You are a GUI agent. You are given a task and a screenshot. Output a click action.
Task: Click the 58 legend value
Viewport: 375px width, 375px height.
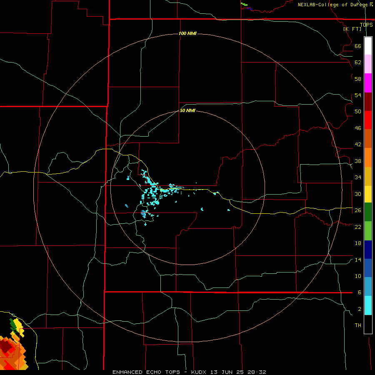click(358, 79)
